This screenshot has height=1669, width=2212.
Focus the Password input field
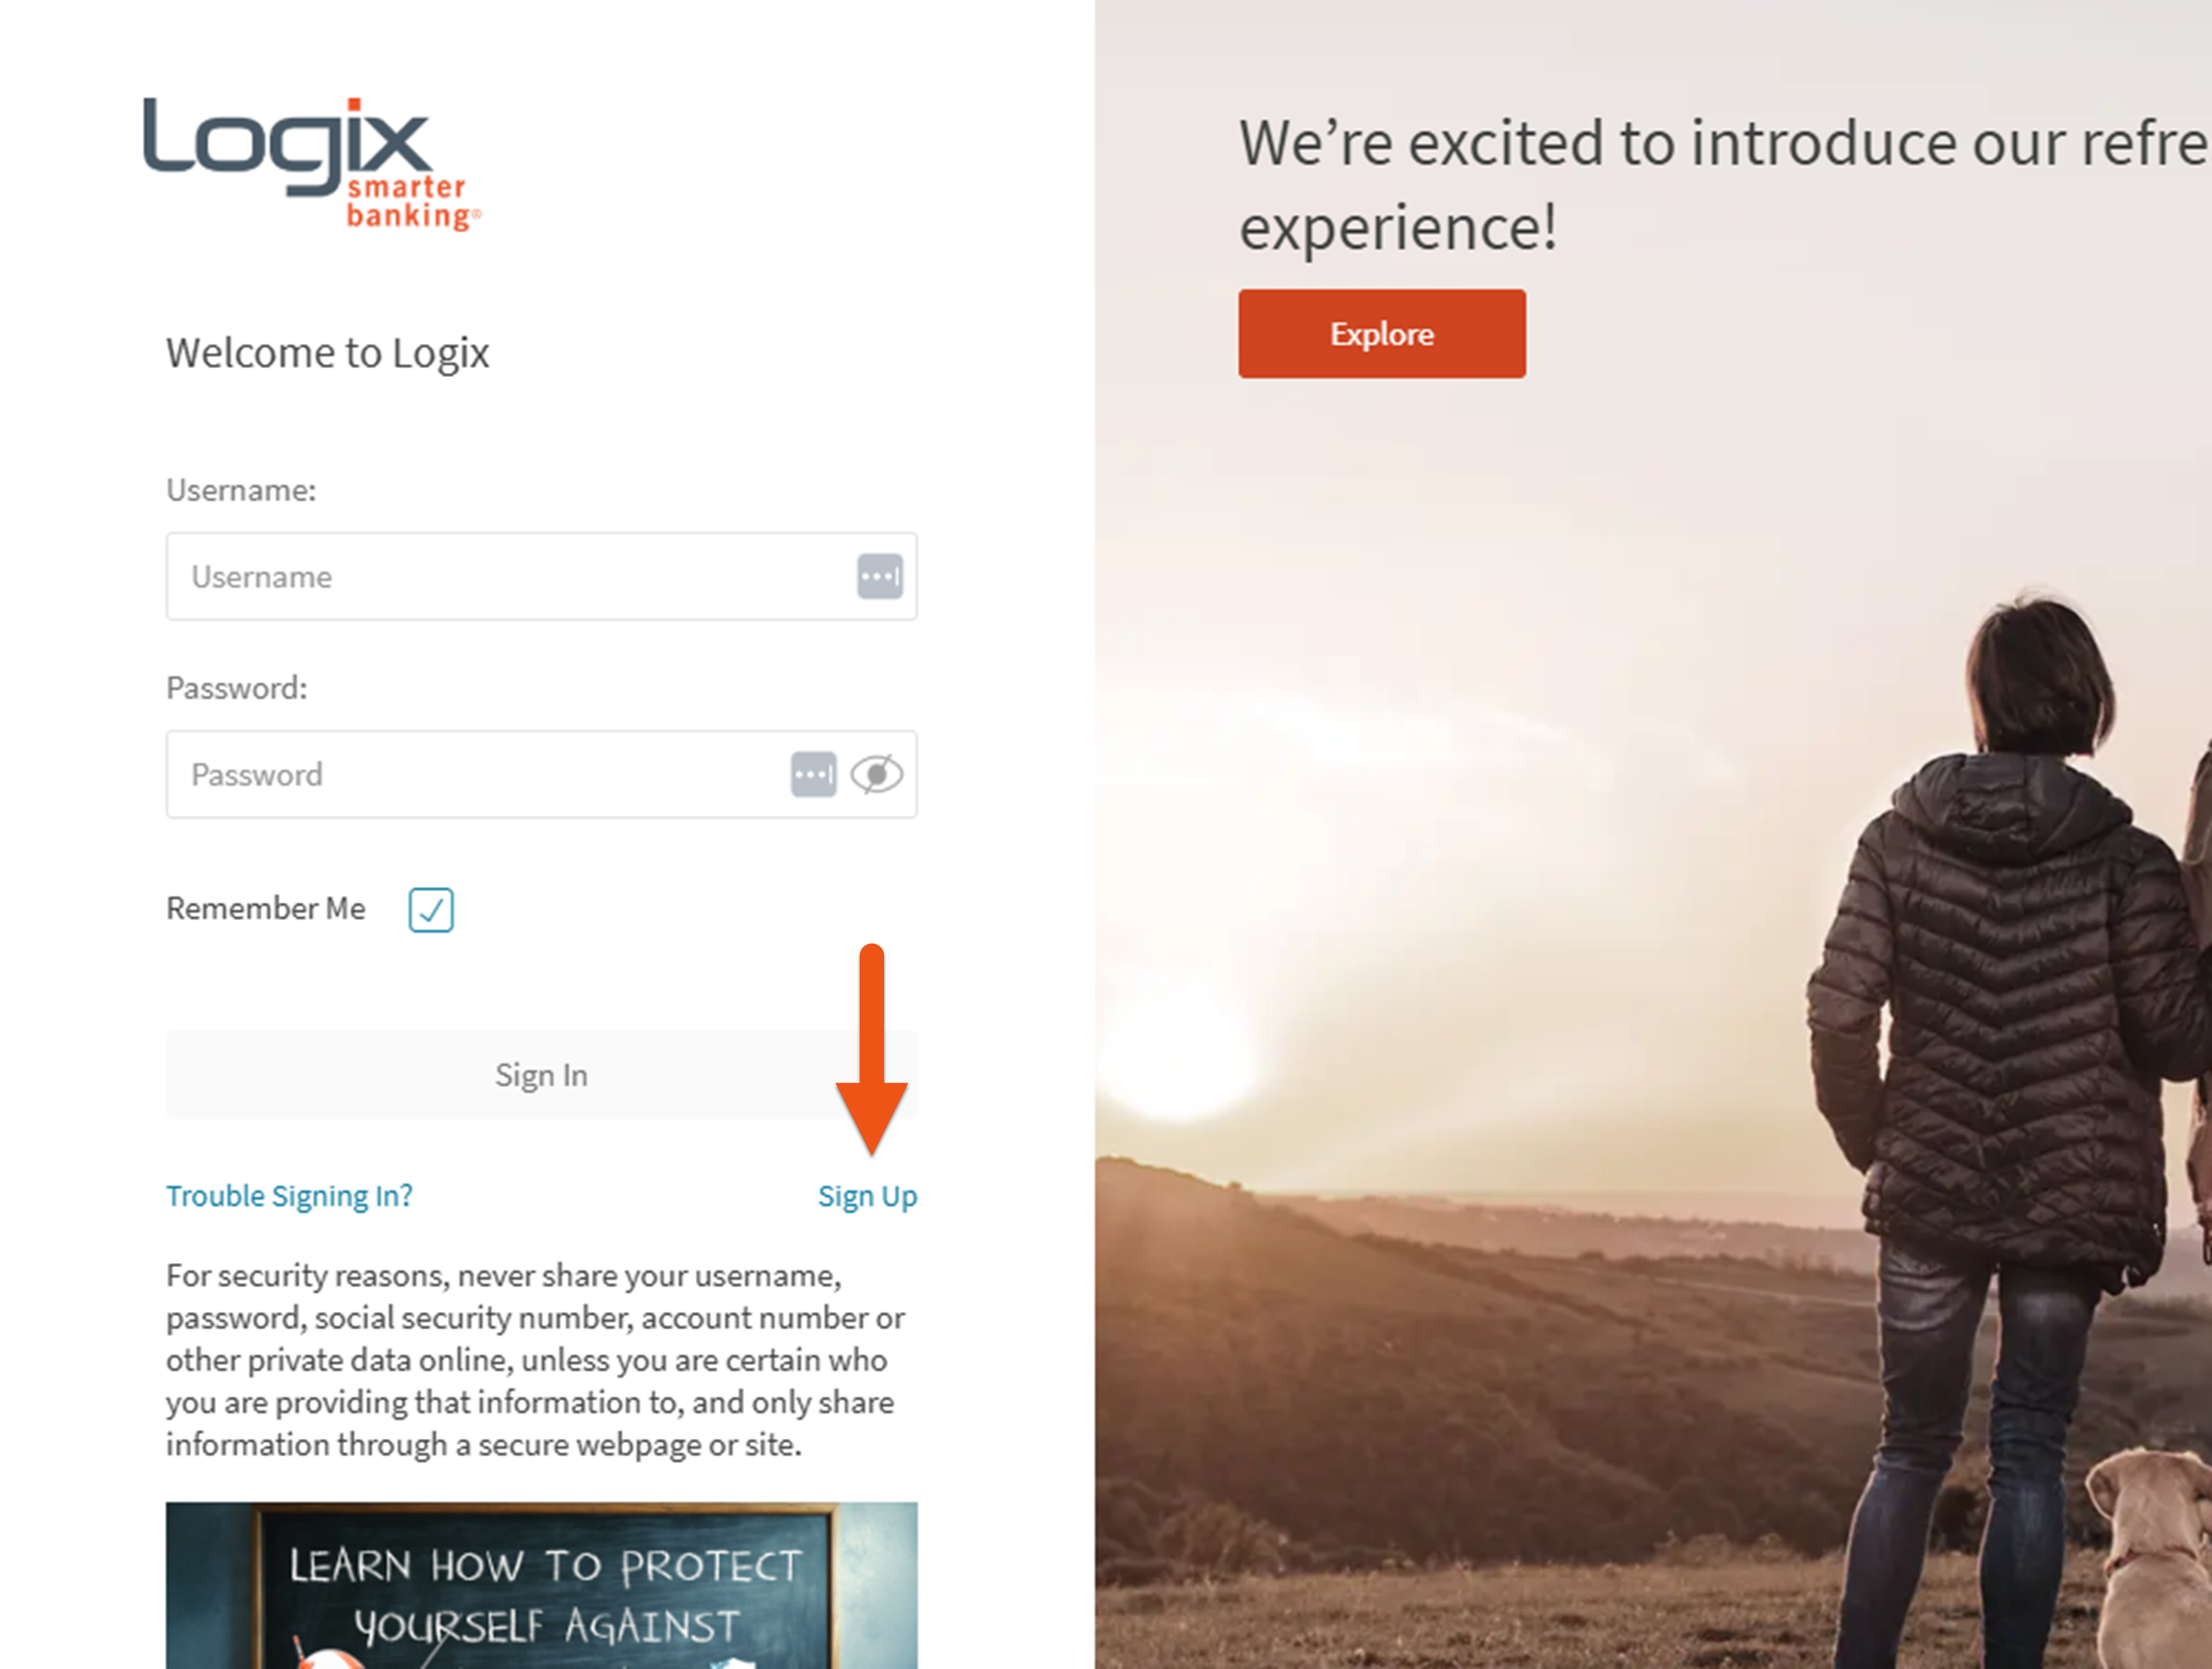tap(541, 775)
